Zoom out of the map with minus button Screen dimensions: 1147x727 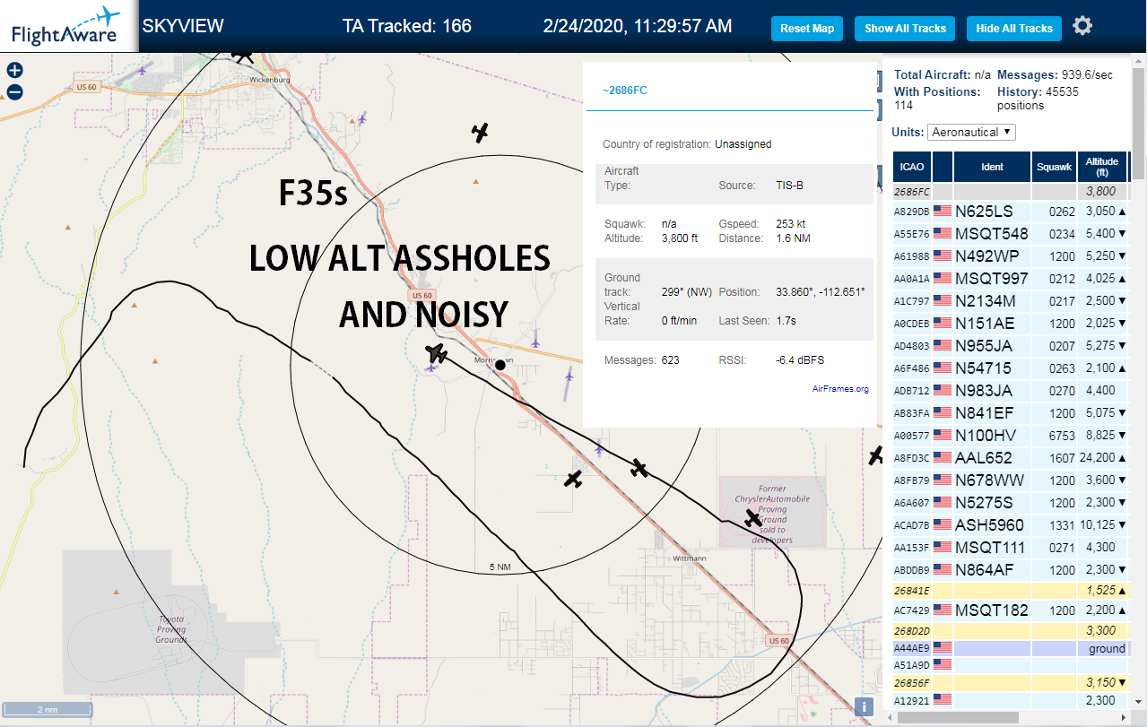[14, 91]
